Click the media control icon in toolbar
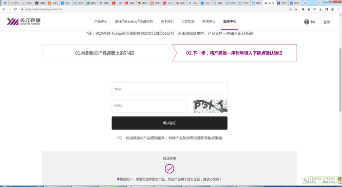 [x=314, y=10]
